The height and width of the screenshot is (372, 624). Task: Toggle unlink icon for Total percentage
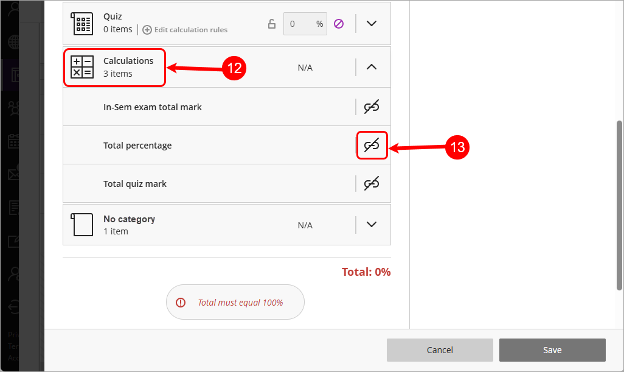coord(372,146)
